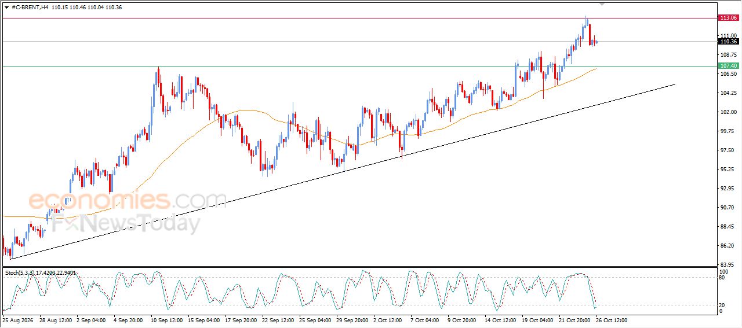
Task: Select the black ascending trendline
Action: click(342, 172)
